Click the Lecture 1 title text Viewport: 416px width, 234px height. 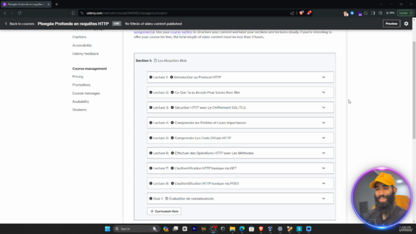click(198, 77)
